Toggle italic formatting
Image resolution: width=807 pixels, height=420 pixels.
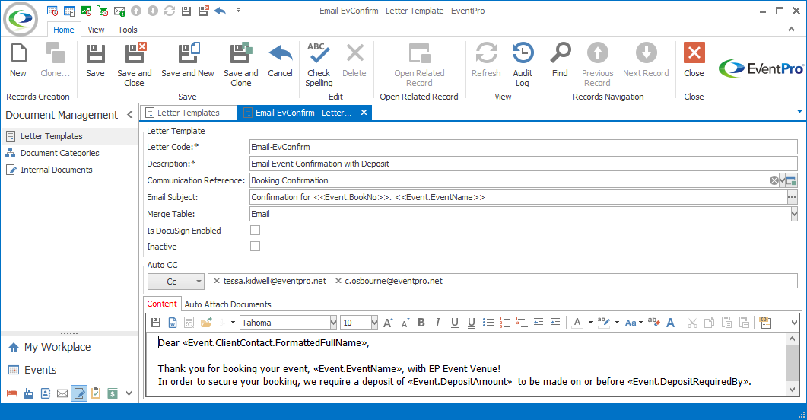[437, 323]
